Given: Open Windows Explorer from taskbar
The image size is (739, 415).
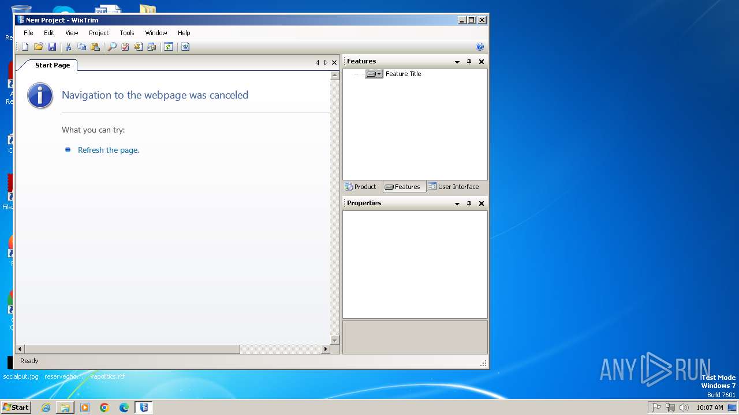Looking at the screenshot, I should click(x=65, y=408).
